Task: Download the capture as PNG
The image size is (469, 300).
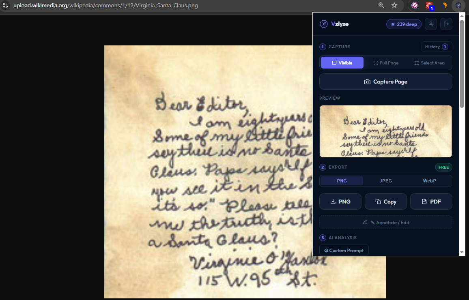Action: (x=340, y=202)
